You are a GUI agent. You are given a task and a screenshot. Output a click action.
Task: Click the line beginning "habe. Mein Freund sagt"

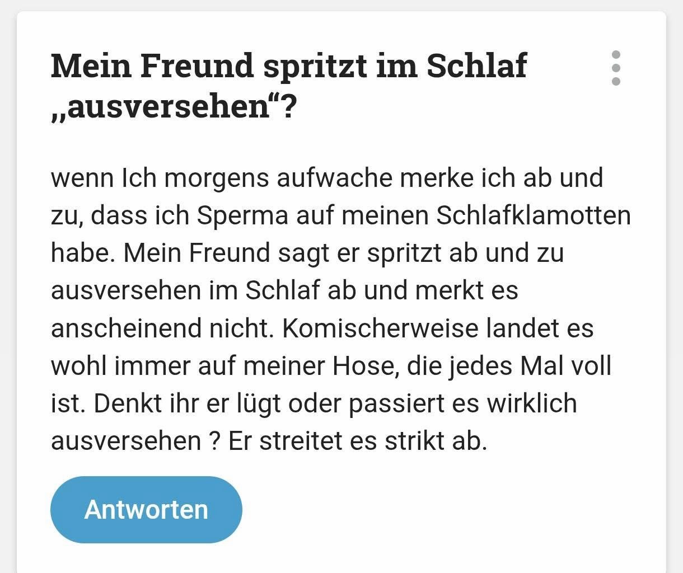(307, 253)
